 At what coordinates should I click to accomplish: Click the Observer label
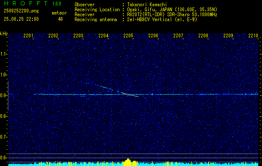[85, 5]
